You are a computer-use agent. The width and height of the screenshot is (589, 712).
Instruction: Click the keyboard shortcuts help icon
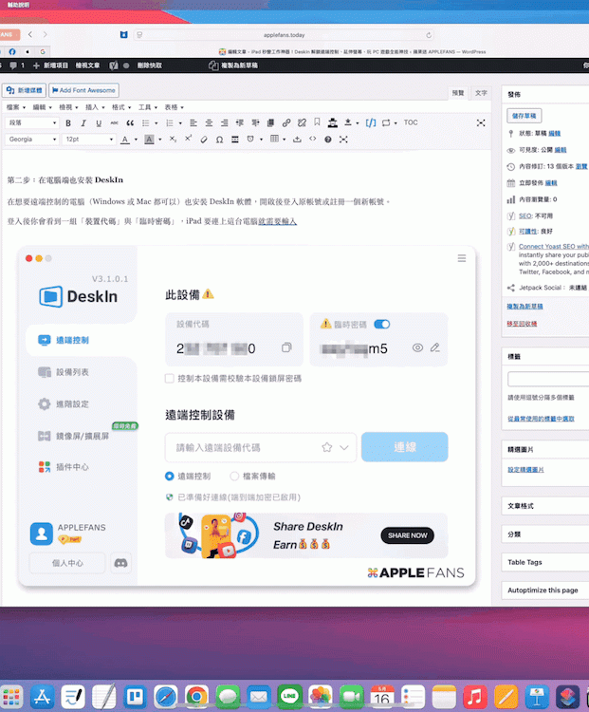click(327, 140)
